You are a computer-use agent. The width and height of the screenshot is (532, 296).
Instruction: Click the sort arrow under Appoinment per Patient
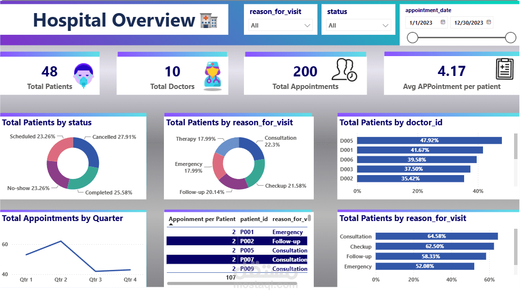[171, 224]
